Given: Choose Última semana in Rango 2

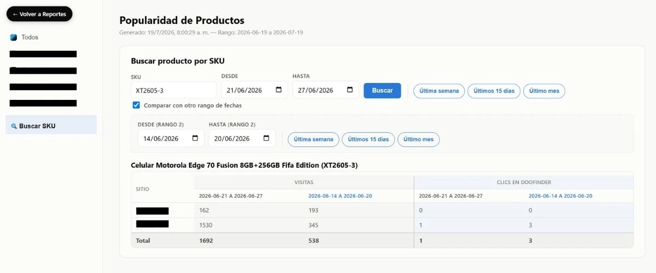Looking at the screenshot, I should click(x=313, y=139).
